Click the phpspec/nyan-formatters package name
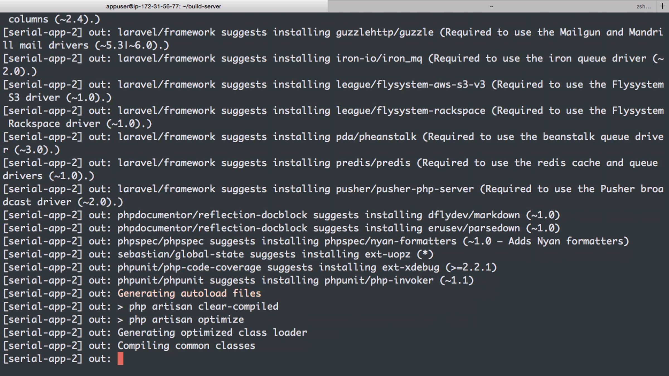 (x=390, y=241)
